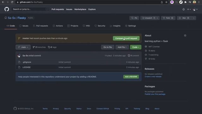Click the browser back arrow
Image resolution: width=202 pixels, height=114 pixels.
coord(3,2)
